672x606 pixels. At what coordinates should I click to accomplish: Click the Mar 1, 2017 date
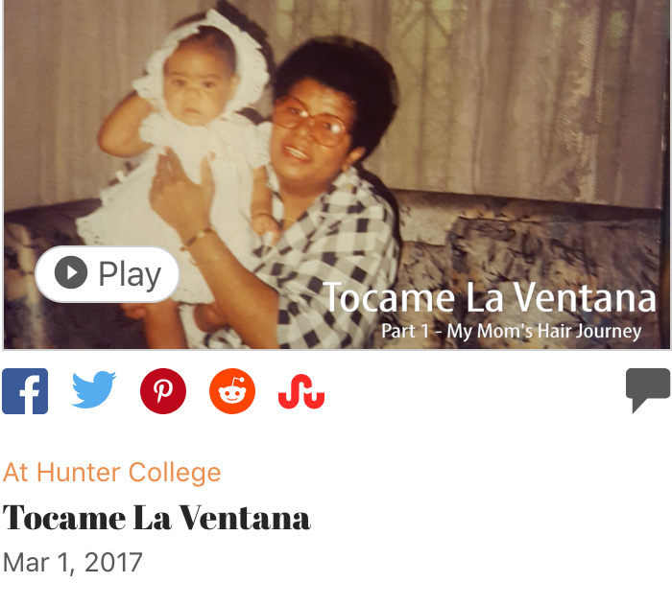pyautogui.click(x=72, y=562)
